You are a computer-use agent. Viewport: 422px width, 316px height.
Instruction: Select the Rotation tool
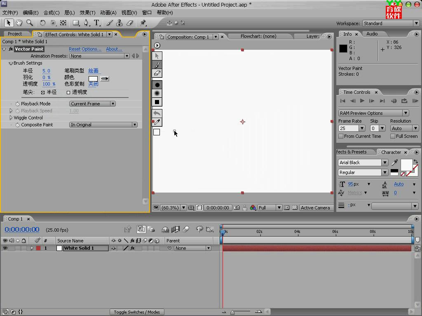click(x=42, y=23)
